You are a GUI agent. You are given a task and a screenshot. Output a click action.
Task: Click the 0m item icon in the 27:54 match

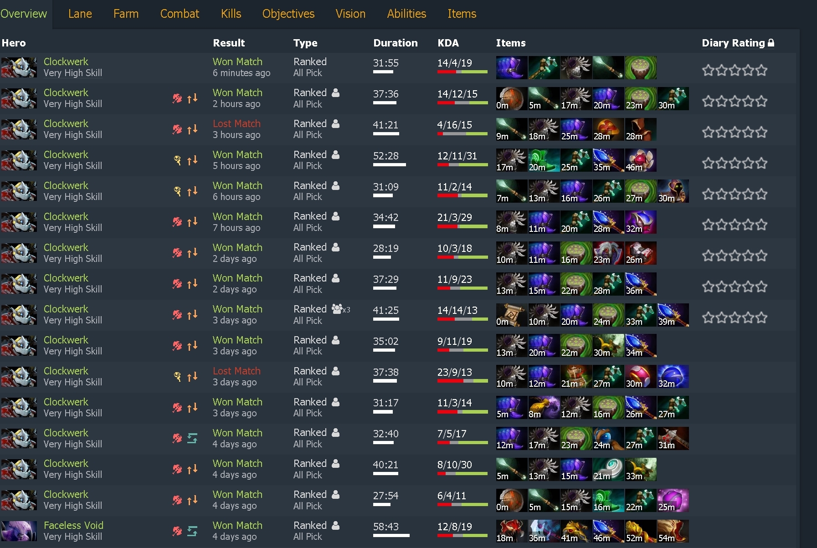(512, 501)
